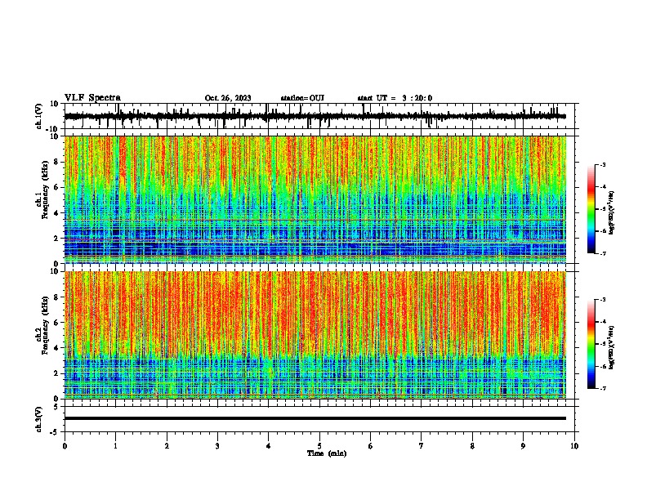Select the date text "Oct. 26, 2023"
Screen dimensions: 647x500
[228, 98]
